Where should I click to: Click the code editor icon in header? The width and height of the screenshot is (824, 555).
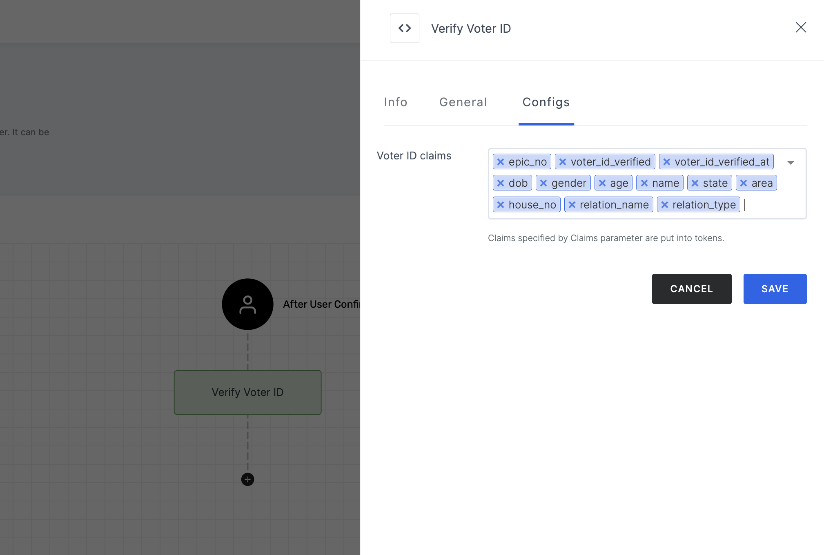click(x=405, y=27)
